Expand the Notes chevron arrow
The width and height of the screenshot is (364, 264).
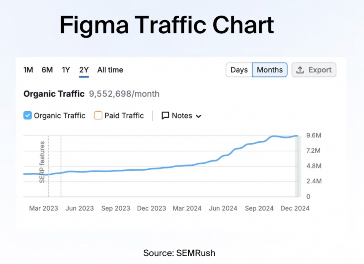tap(198, 116)
